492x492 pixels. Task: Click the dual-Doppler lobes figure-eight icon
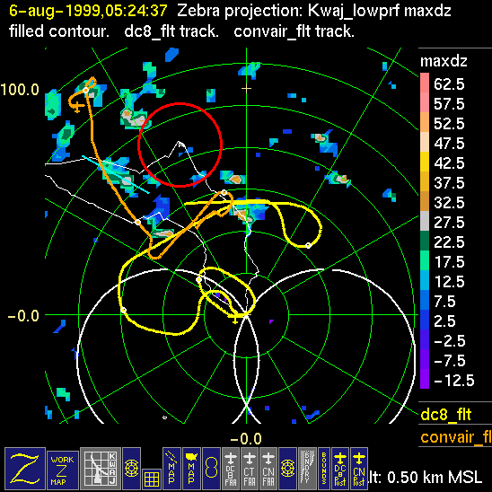point(211,469)
